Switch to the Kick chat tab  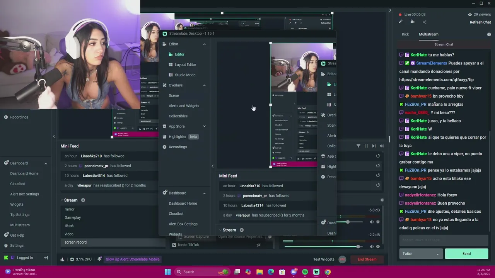405,34
